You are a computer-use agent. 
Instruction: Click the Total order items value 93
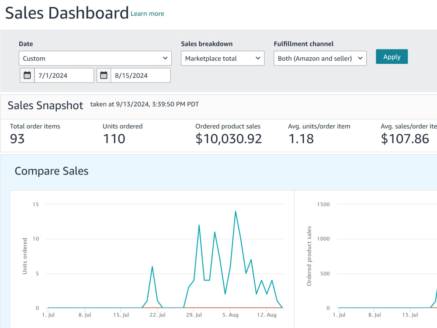tap(17, 139)
